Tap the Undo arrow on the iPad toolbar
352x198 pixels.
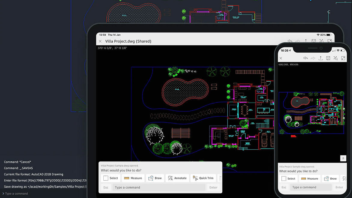coord(290,41)
